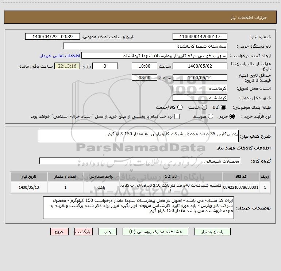Click the واحد شمارش column header
This screenshot has width=281, height=271.
tap(101, 176)
